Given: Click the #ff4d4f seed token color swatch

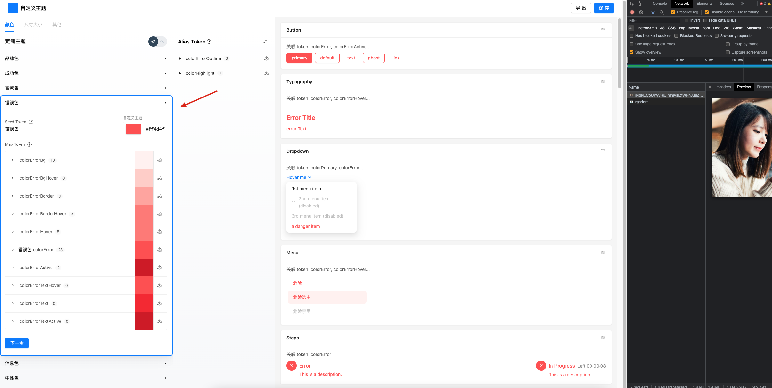Looking at the screenshot, I should point(133,129).
